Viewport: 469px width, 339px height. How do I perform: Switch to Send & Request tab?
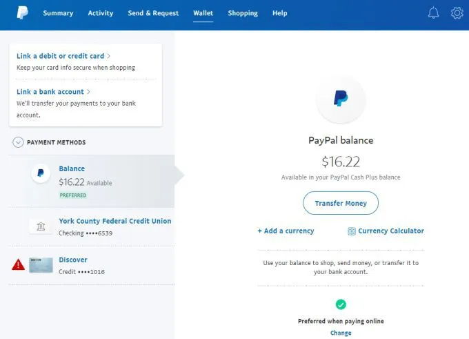[153, 13]
